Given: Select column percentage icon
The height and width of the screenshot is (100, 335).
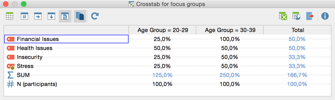Looking at the screenshot, I should coord(51,16).
